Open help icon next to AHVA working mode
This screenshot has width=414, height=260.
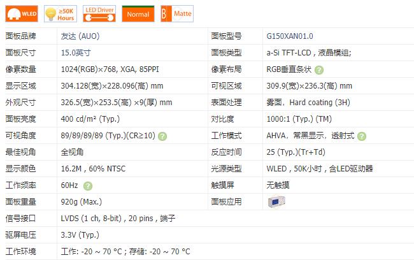[x=362, y=136]
